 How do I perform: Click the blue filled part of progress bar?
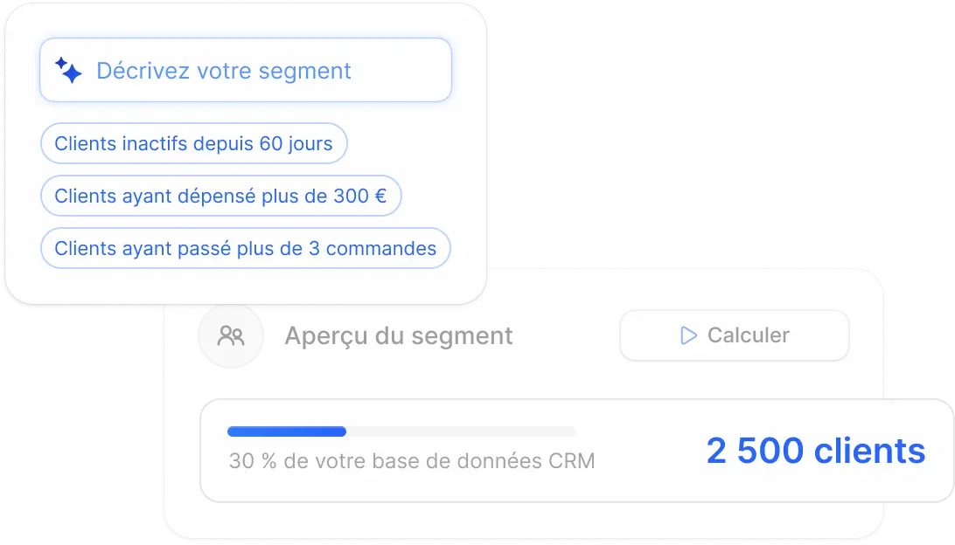(x=287, y=431)
